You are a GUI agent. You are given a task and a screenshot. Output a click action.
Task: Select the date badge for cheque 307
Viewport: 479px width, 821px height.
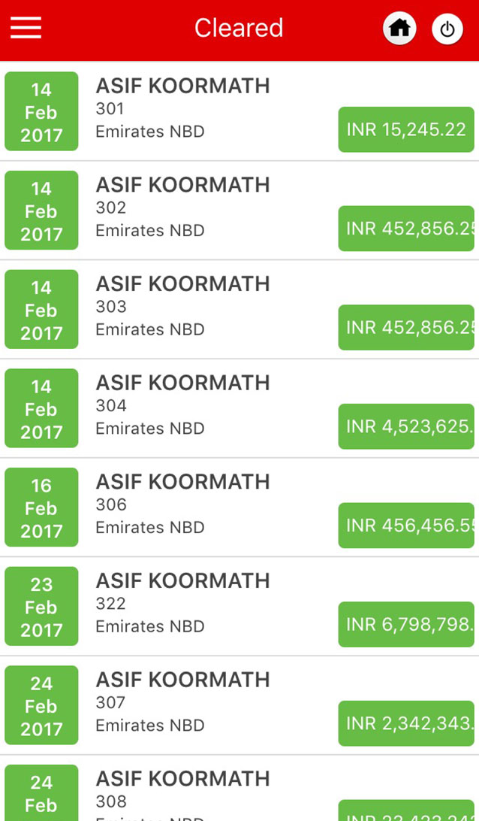coord(41,705)
